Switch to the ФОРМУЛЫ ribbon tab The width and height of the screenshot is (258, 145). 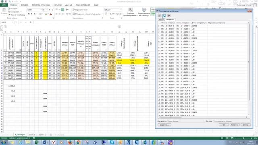57,5
